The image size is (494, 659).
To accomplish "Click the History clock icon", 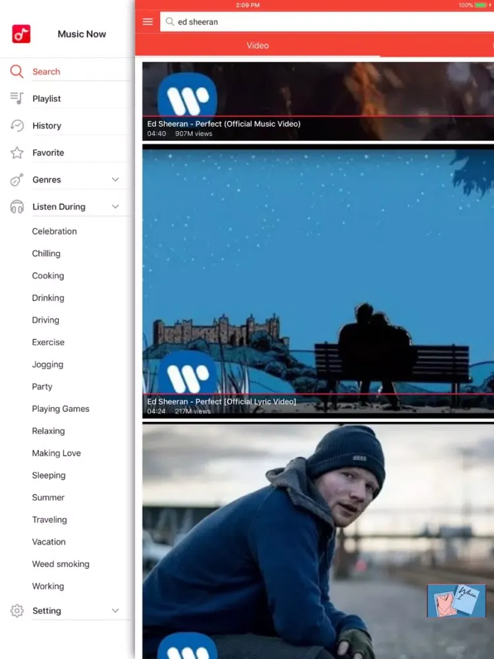I will [17, 125].
